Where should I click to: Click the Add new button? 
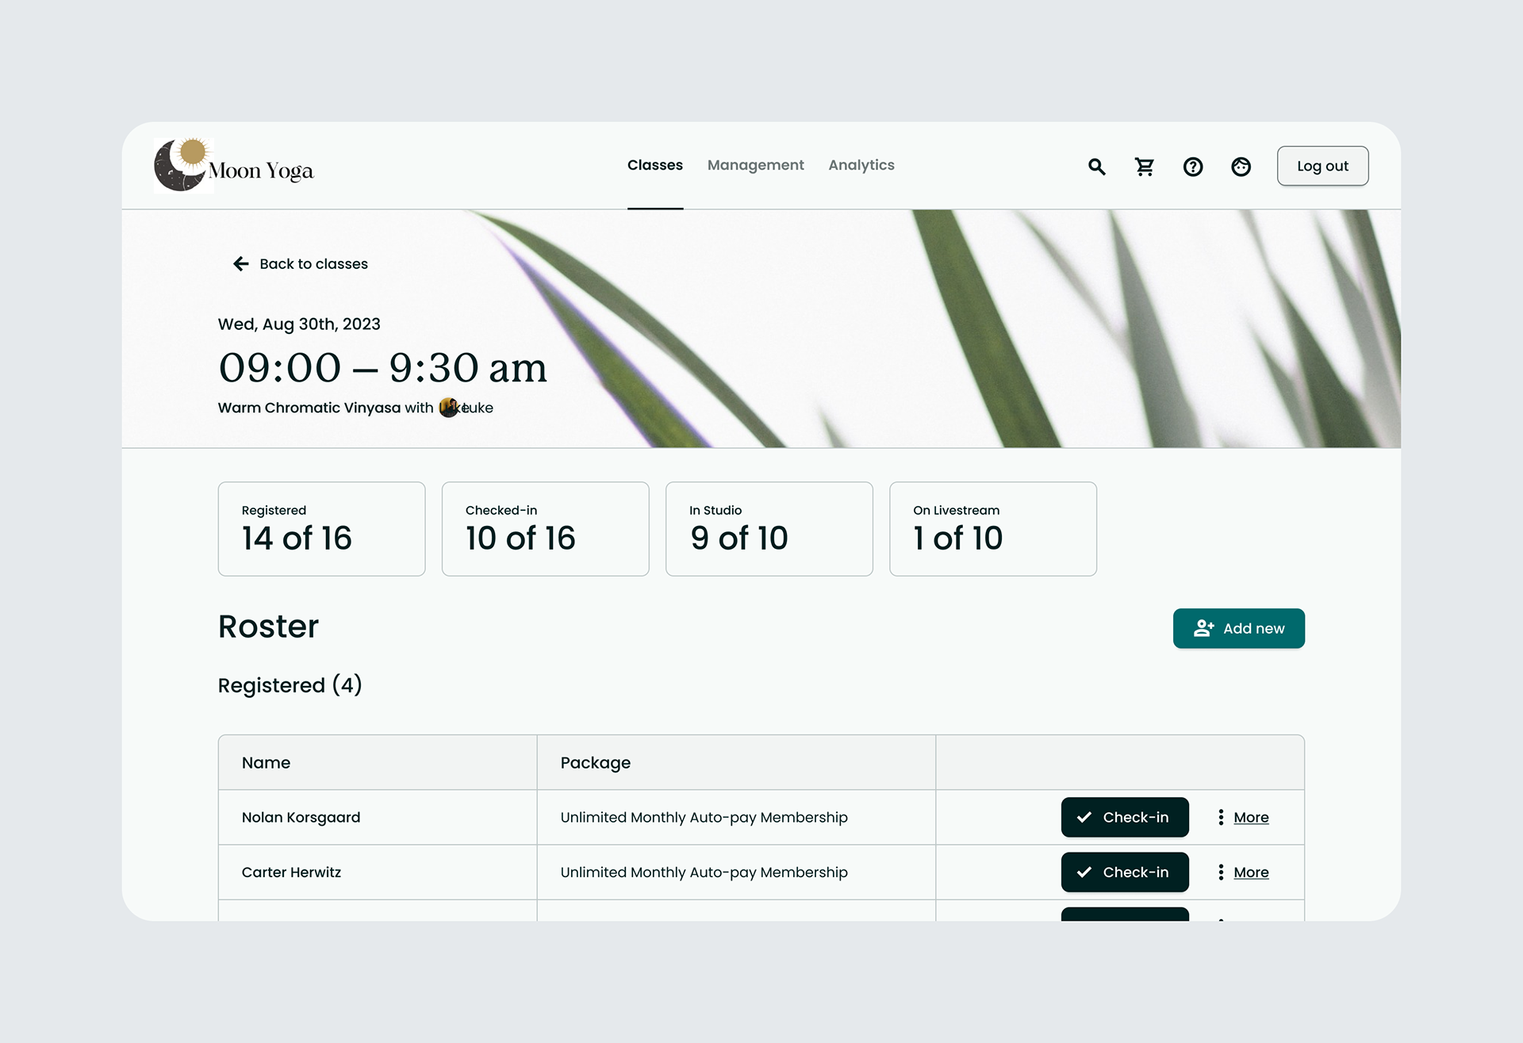pos(1238,628)
